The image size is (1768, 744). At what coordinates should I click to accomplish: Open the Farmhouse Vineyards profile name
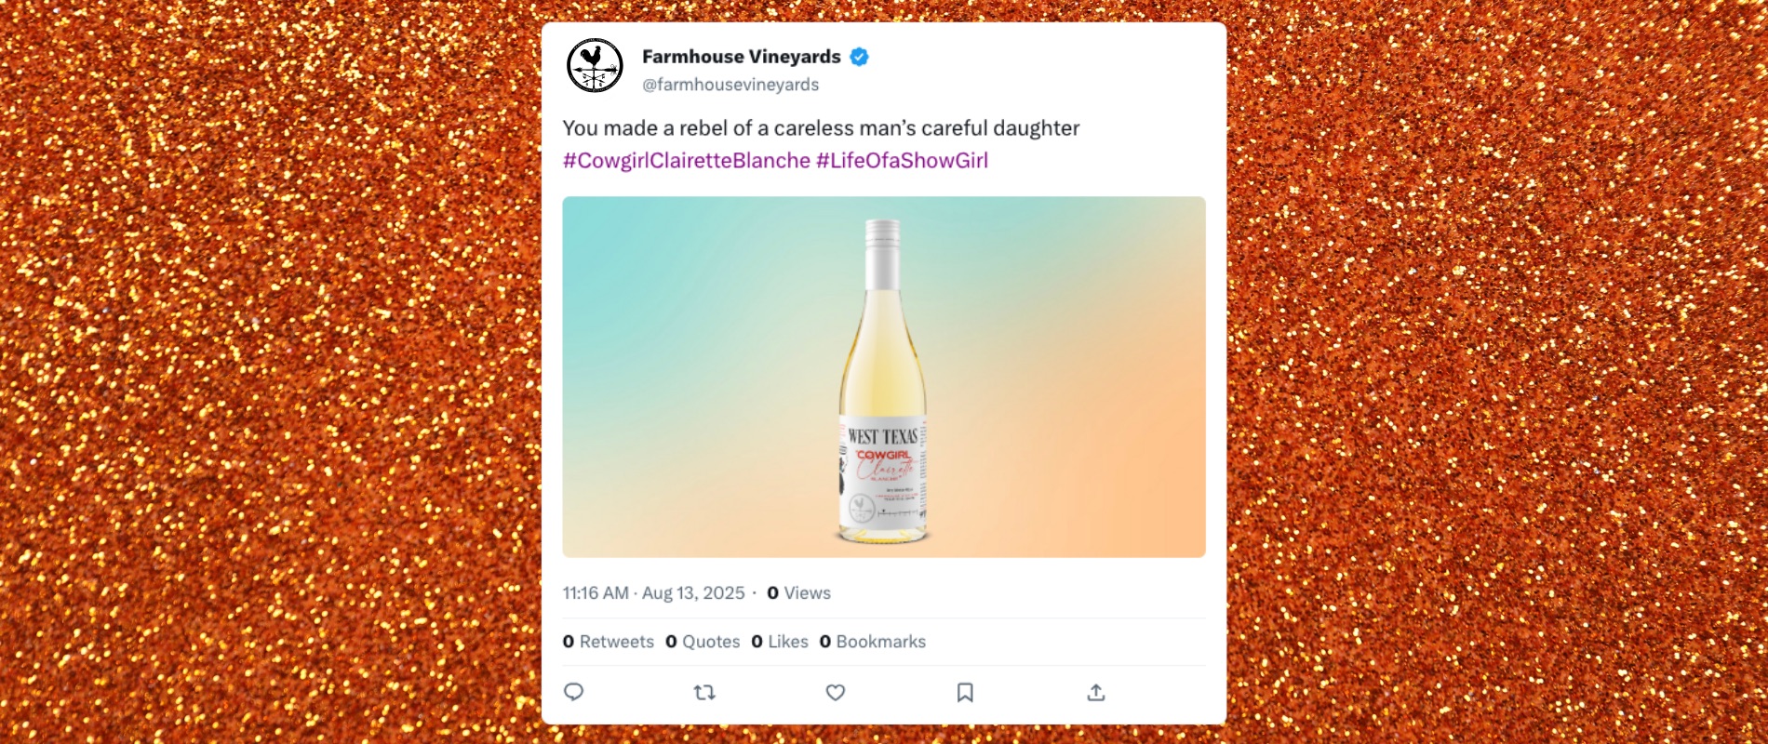pyautogui.click(x=742, y=57)
